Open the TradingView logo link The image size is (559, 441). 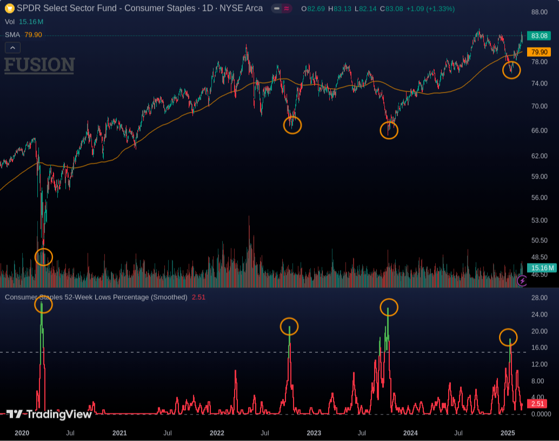[x=49, y=414]
